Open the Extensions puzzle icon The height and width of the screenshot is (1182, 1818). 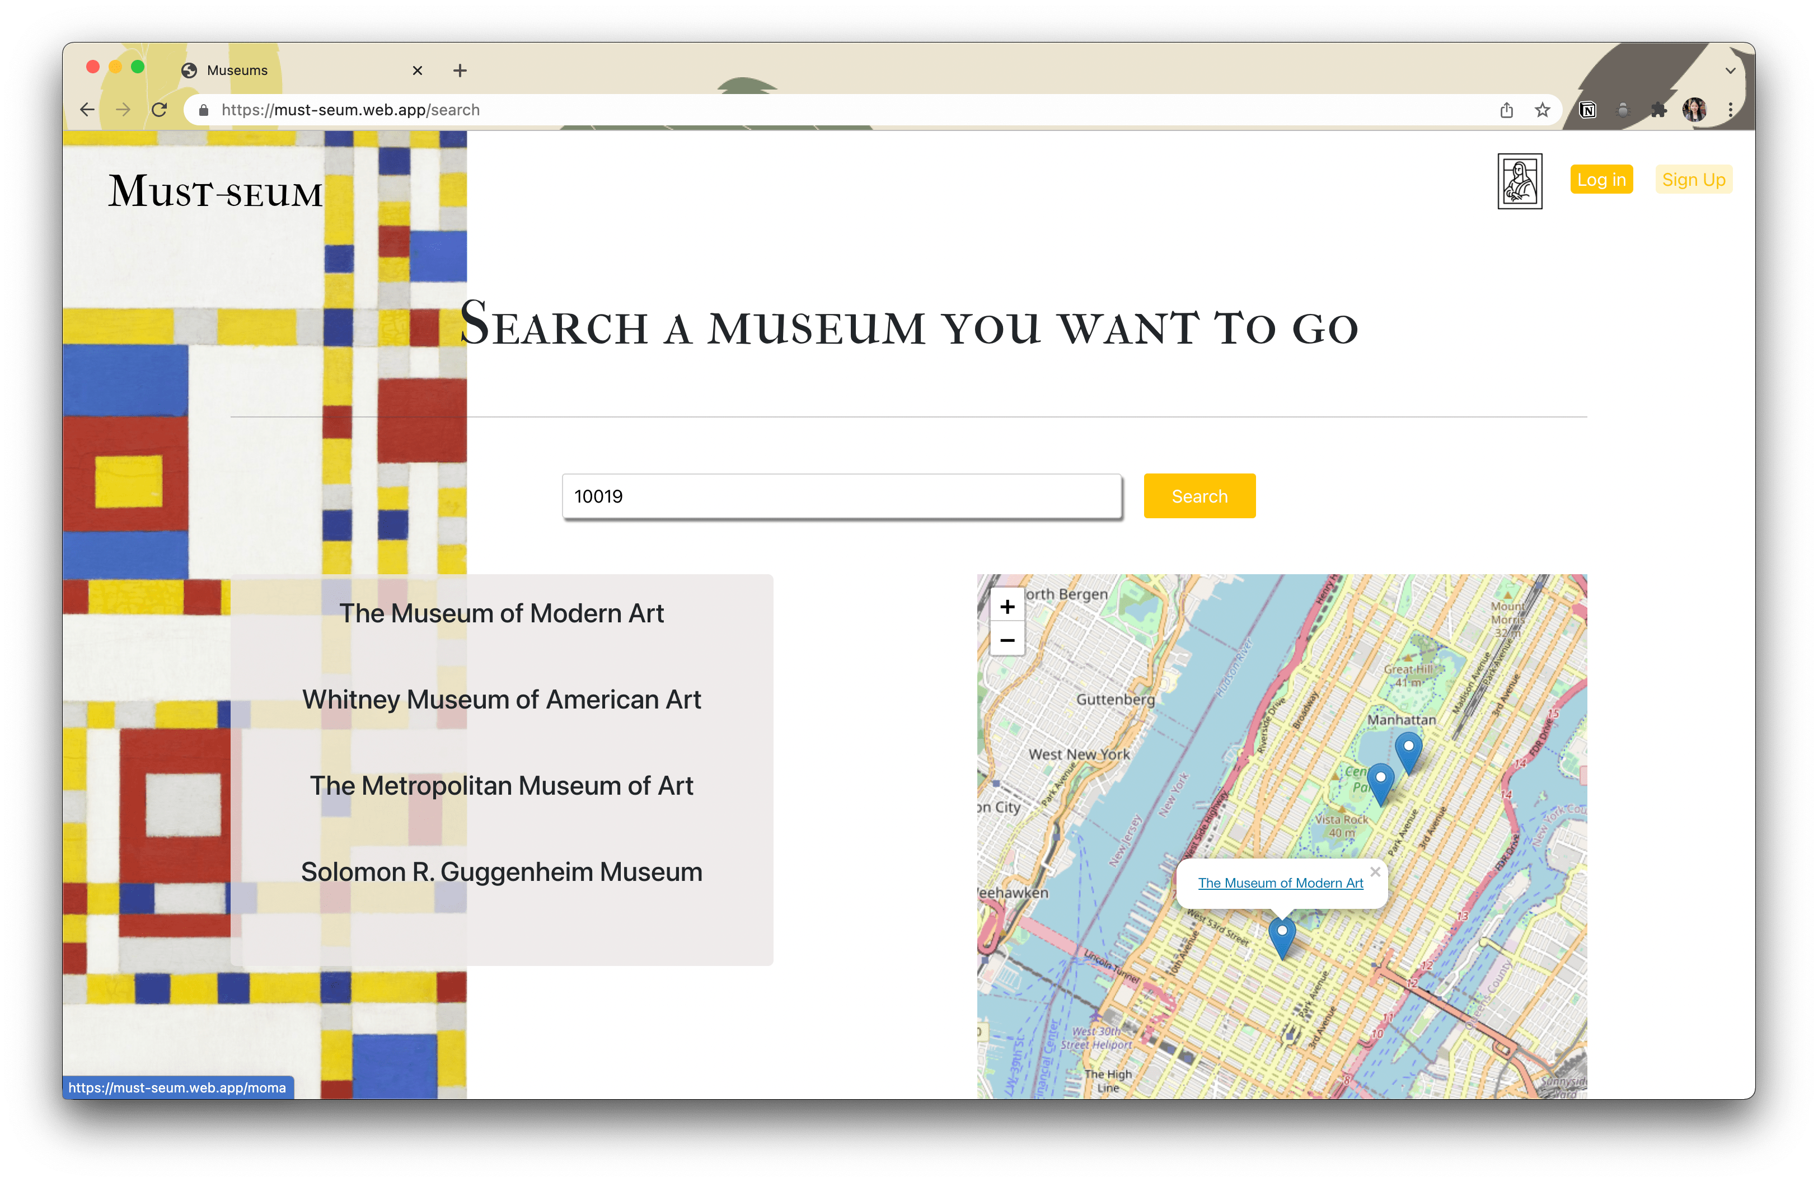1658,110
